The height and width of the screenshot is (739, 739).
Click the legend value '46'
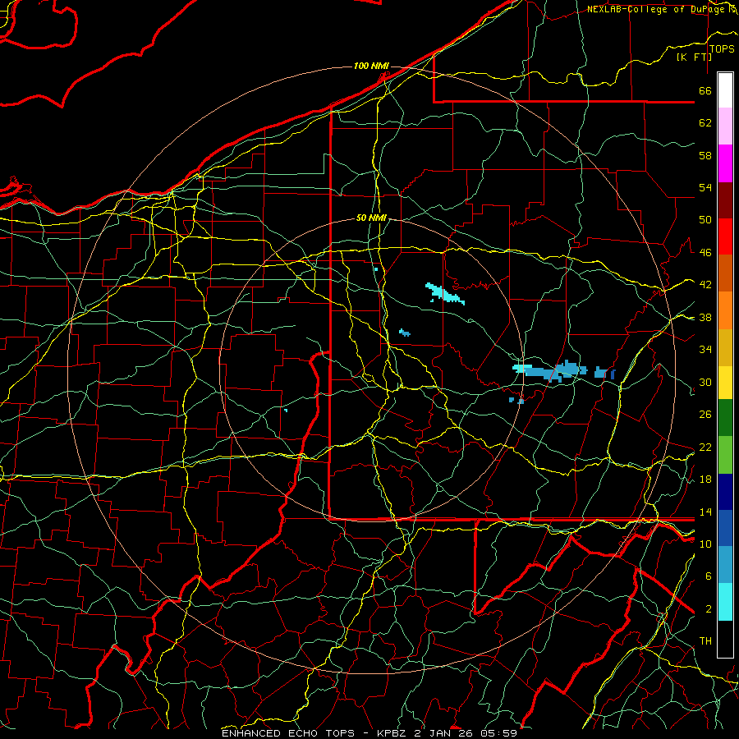(x=705, y=253)
